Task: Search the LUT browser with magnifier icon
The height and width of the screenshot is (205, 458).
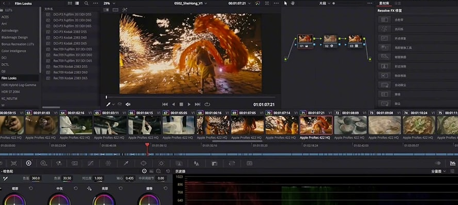Action: point(86,3)
